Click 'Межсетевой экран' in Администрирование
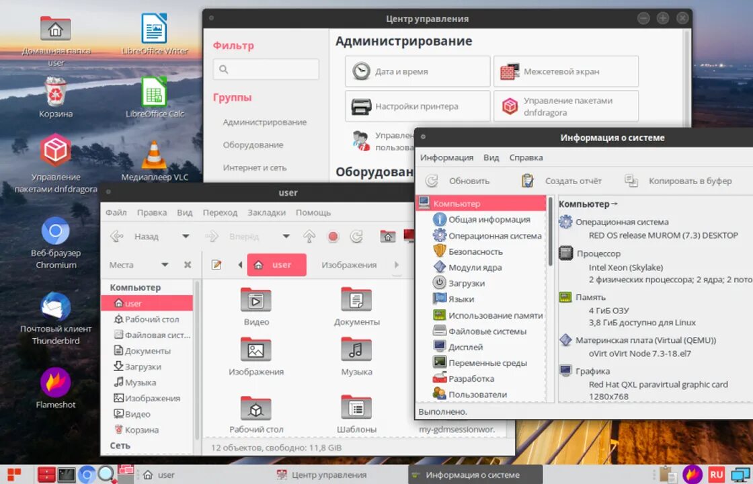 click(565, 70)
